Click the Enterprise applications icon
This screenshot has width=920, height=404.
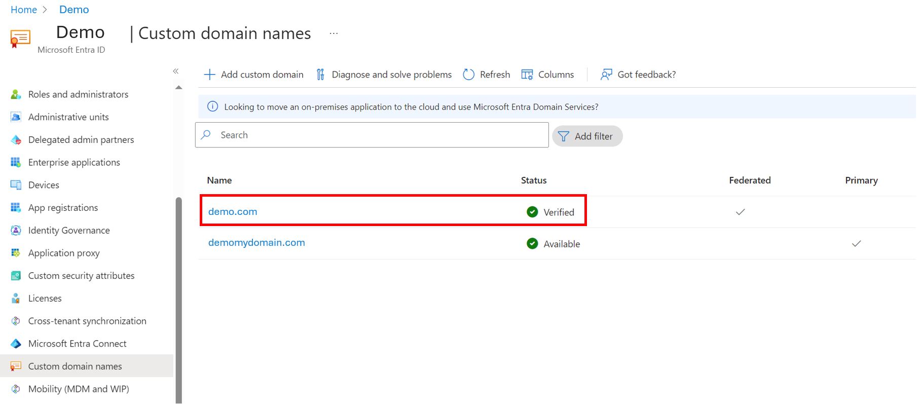point(16,162)
